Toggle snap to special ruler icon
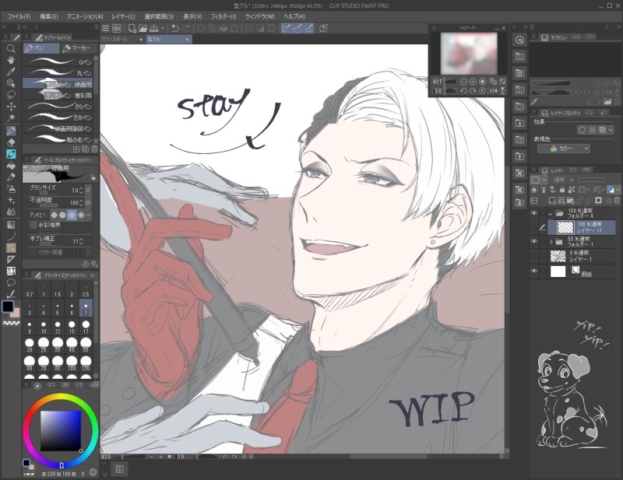623x480 pixels. 297,28
